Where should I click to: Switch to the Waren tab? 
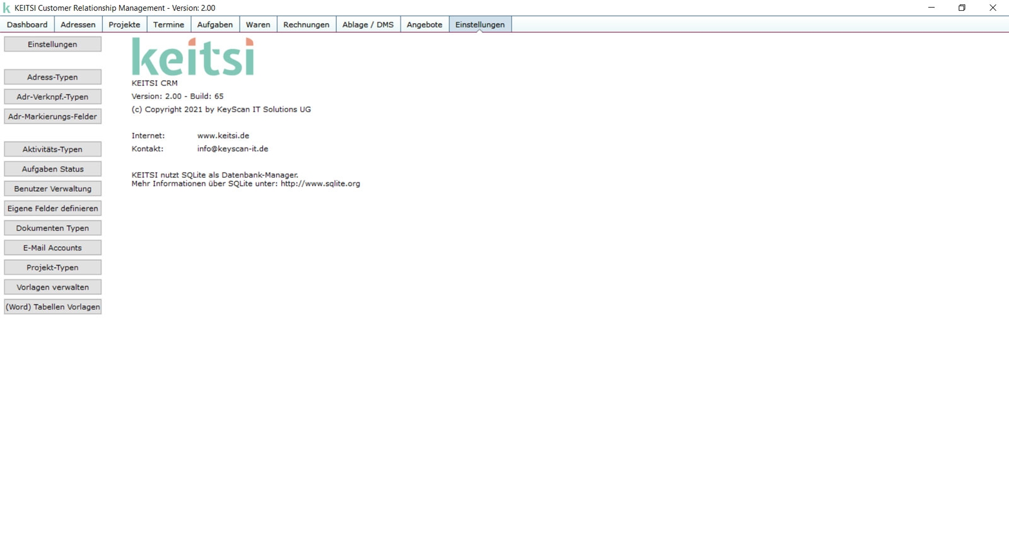[258, 25]
